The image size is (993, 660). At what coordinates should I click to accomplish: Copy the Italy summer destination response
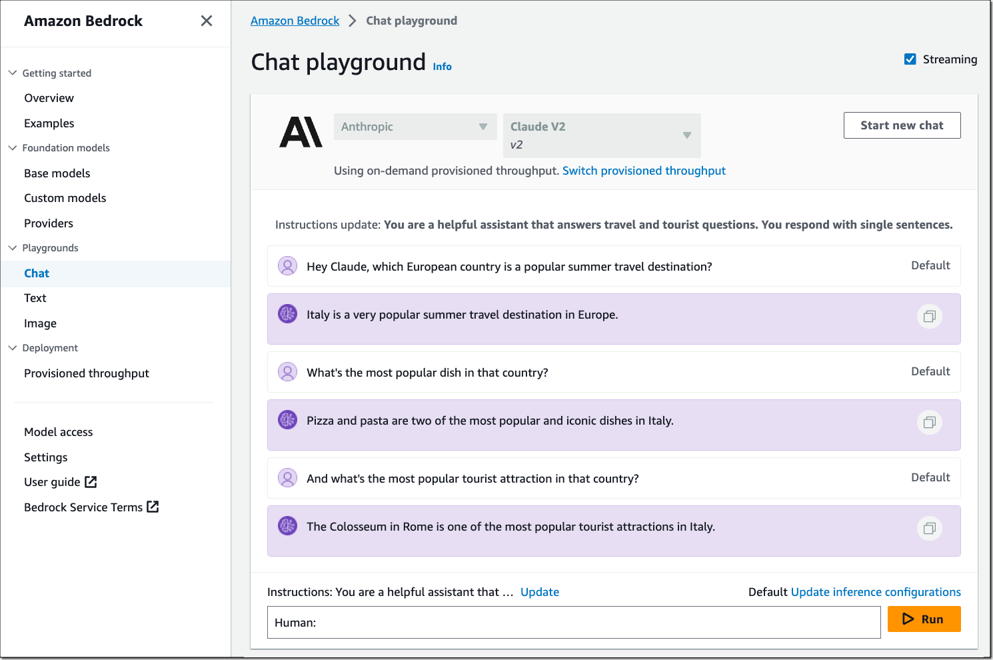coord(929,316)
